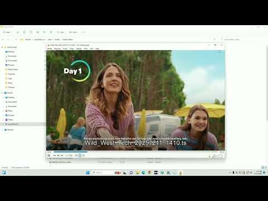Viewport: 268px width, 201px height.
Task: Open the VLC Video menu
Action: [x=71, y=49]
